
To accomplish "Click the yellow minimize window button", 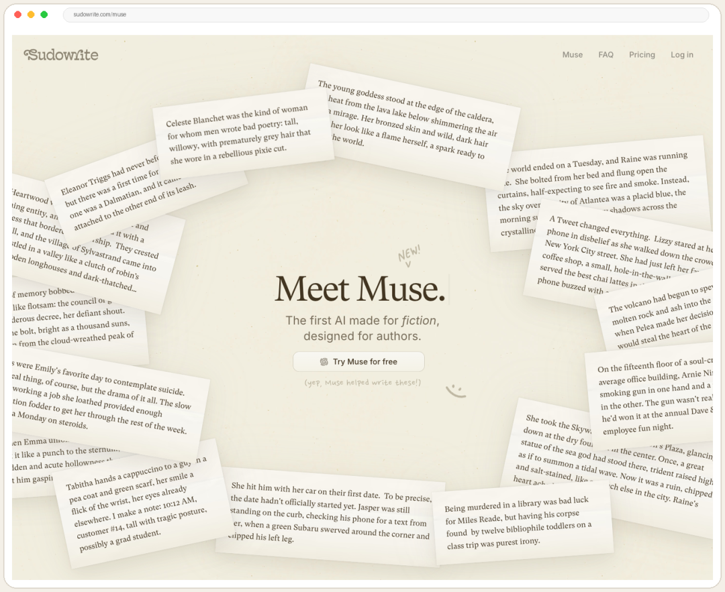I will (x=31, y=14).
